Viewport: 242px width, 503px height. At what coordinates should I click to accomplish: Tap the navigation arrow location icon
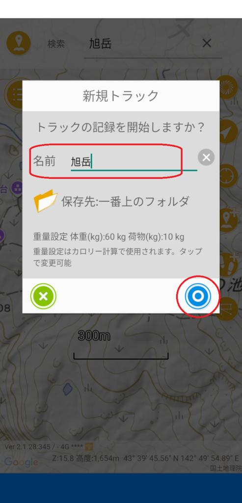227,132
